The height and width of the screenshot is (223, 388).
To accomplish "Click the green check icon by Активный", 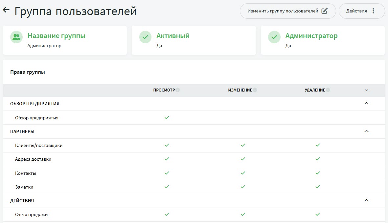I will click(145, 37).
